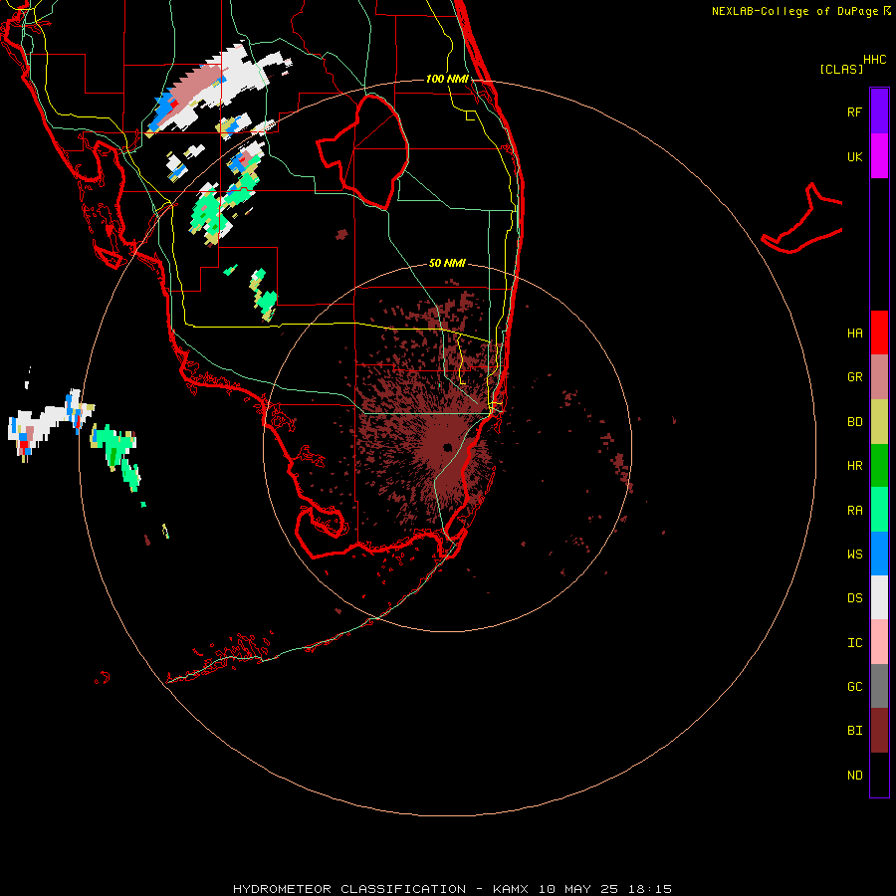Click the KAMX radar site center dot
Image resolution: width=896 pixels, height=896 pixels.
[447, 447]
